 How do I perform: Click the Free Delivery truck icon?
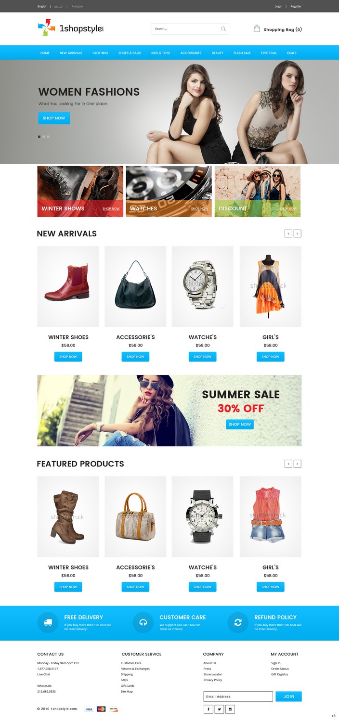pyautogui.click(x=48, y=622)
